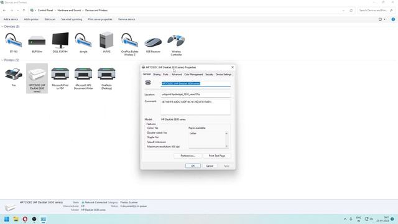
Task: Click OK in Properties dialog
Action: [193, 166]
